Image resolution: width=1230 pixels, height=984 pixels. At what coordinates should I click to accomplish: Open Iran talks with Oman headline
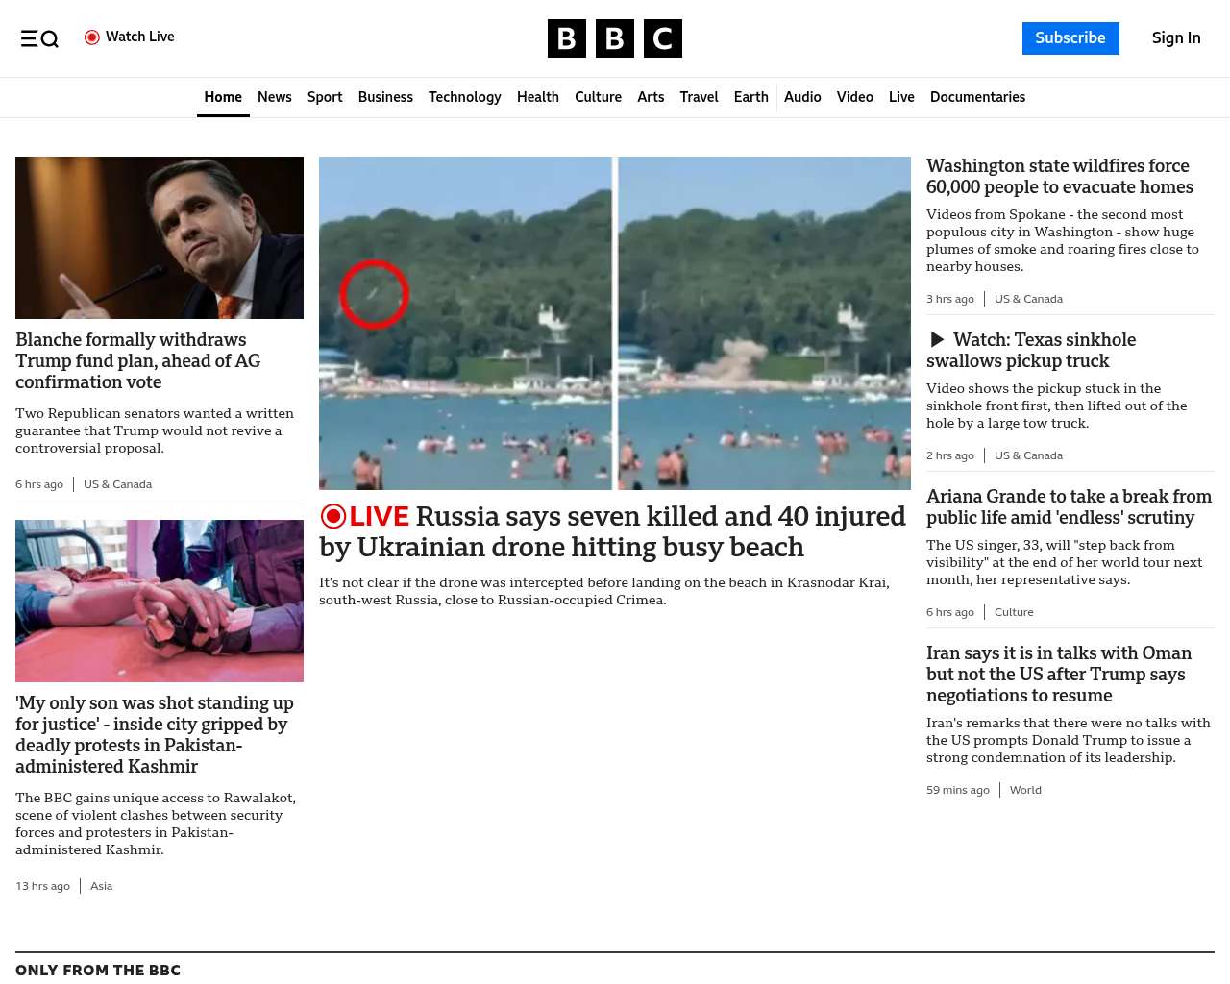[1059, 674]
